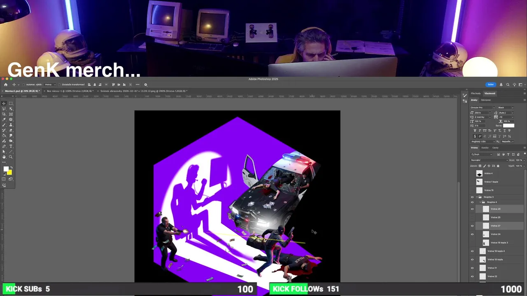The width and height of the screenshot is (527, 296).
Task: Choose the Pen tool
Action: [4, 146]
